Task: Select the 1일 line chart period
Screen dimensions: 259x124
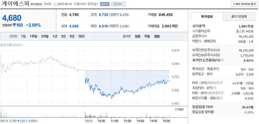Action: [23, 36]
